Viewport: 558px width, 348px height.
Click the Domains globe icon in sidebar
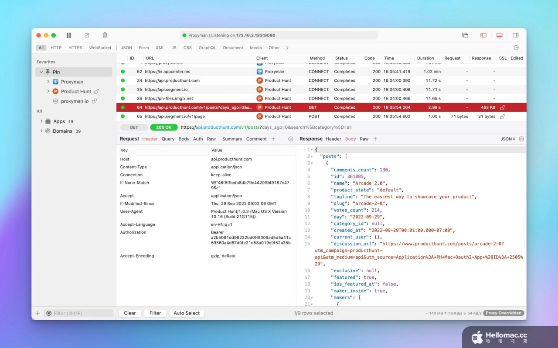[48, 131]
